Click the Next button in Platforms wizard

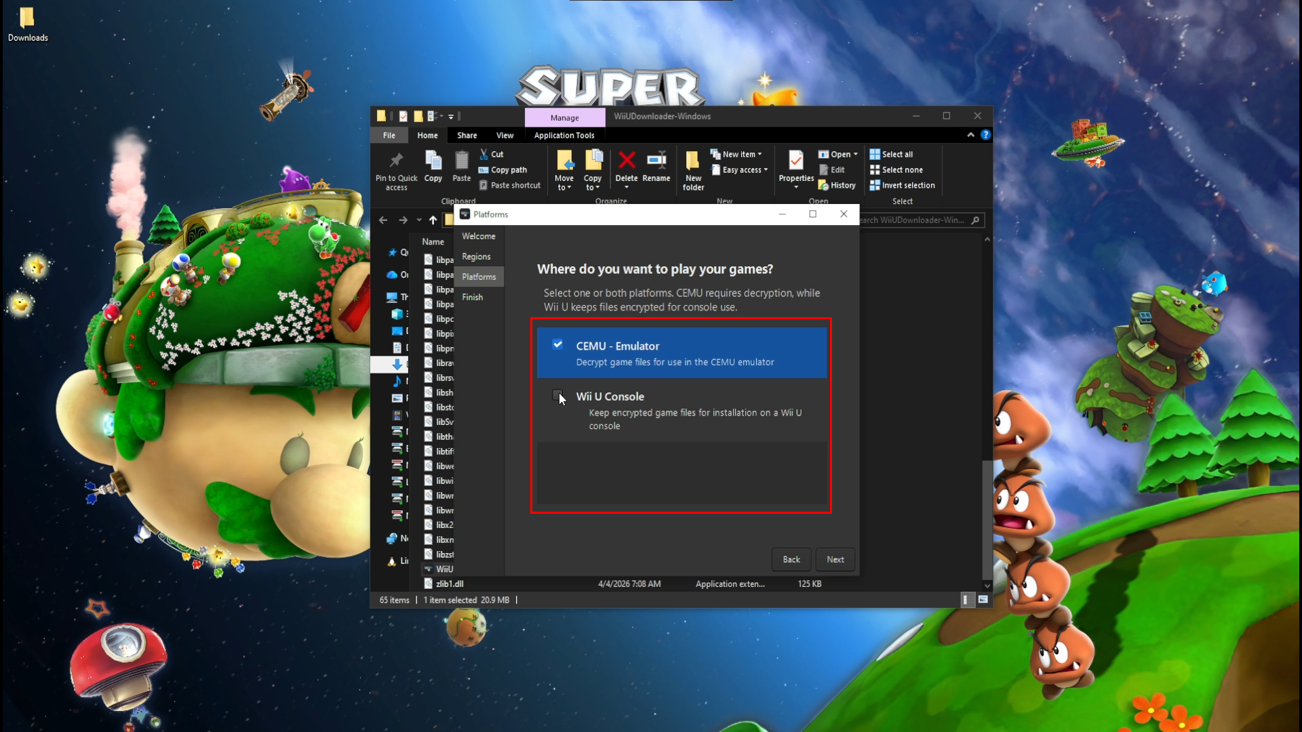(x=835, y=559)
